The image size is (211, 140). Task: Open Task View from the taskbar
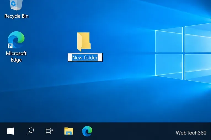(49, 131)
